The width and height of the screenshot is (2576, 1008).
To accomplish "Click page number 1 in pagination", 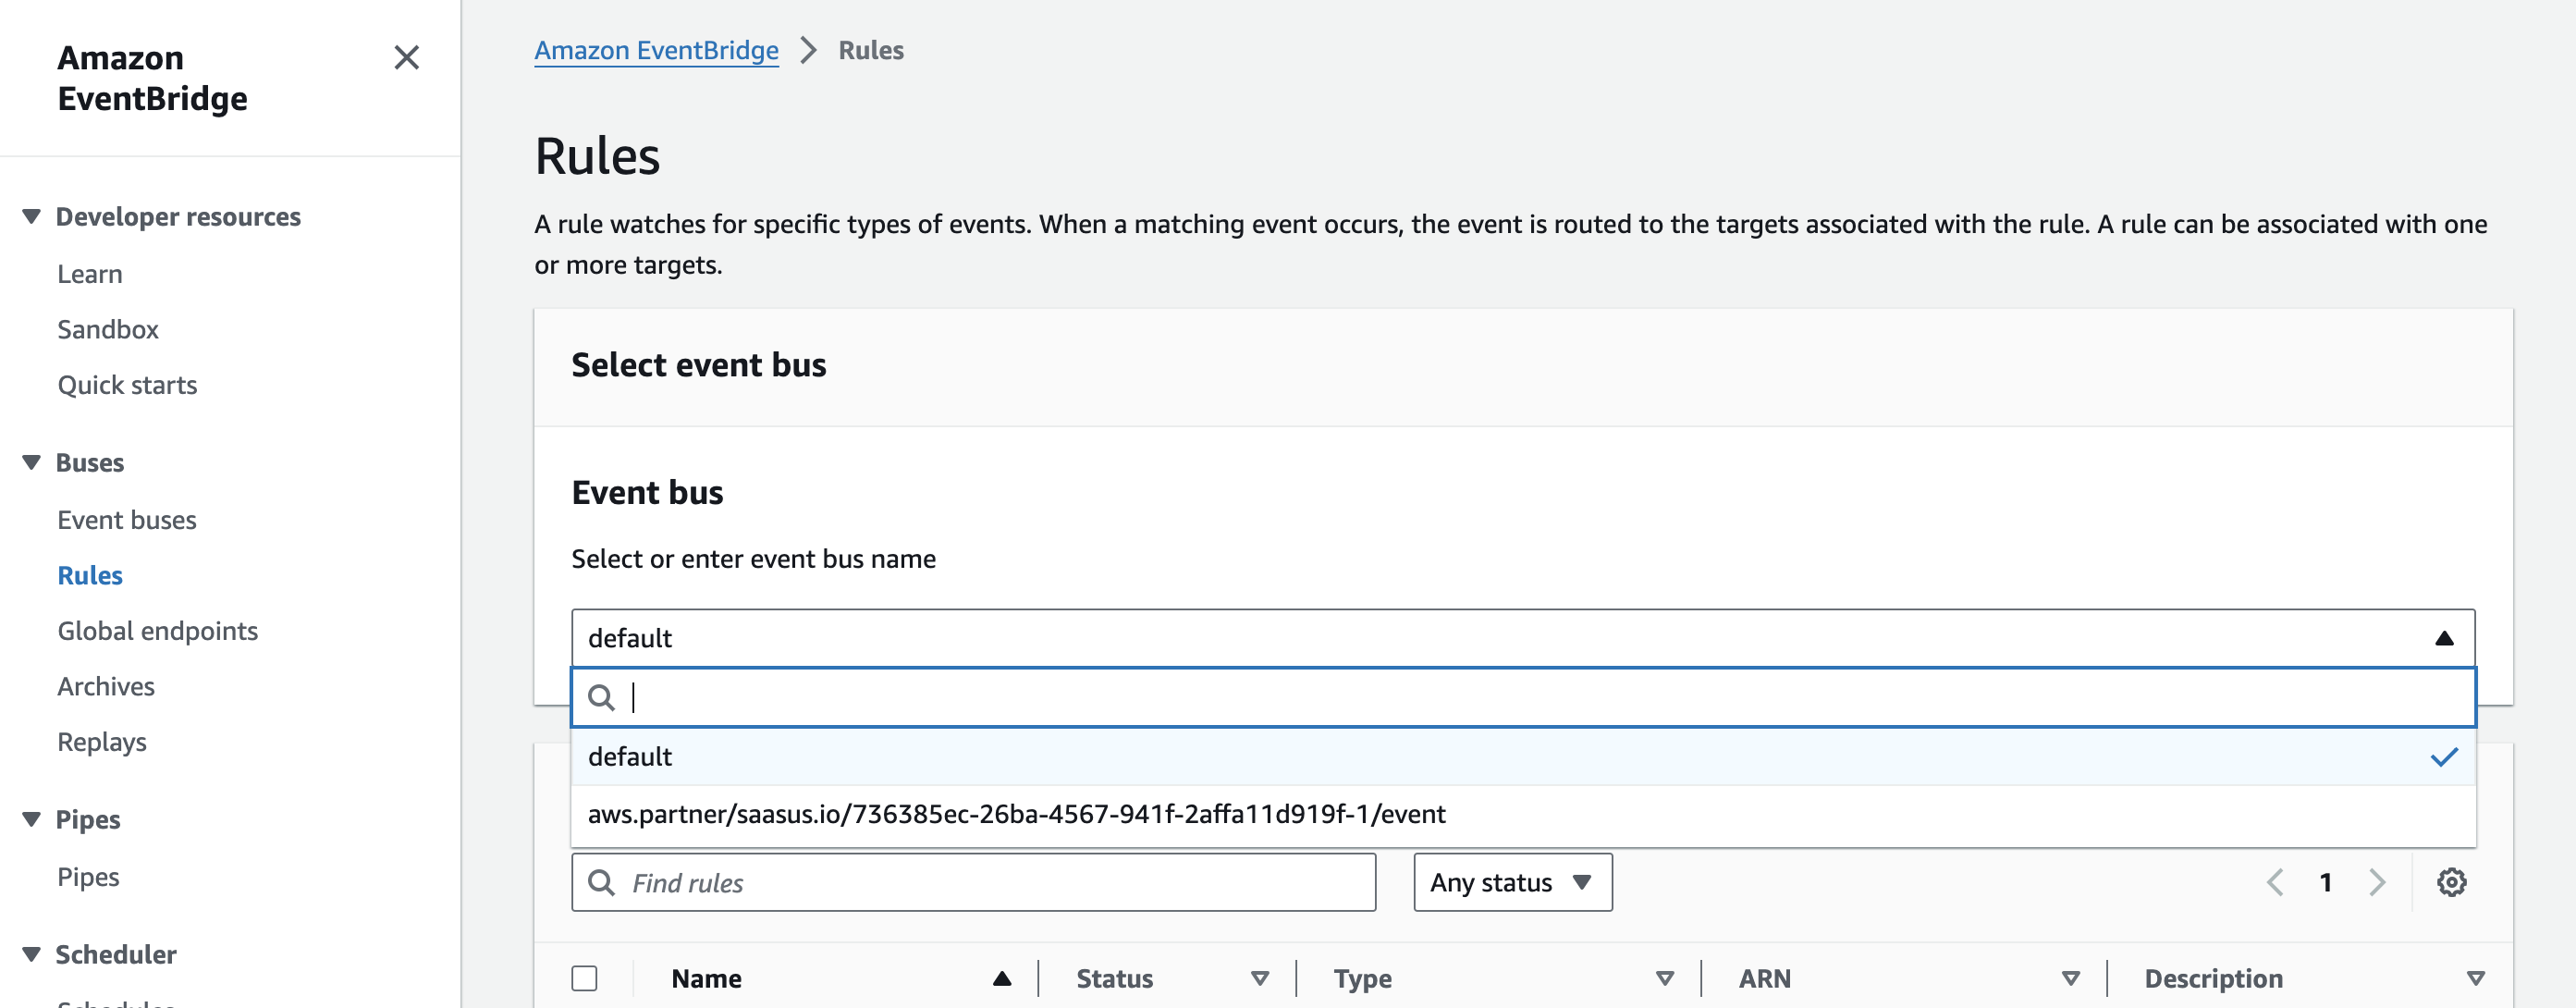I will [2326, 883].
